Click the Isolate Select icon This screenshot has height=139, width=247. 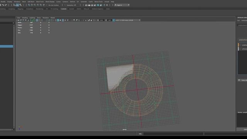[x=86, y=20]
